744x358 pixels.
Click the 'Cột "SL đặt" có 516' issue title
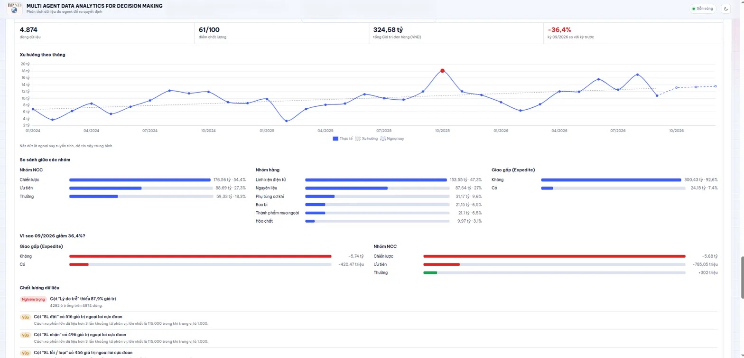(x=78, y=317)
